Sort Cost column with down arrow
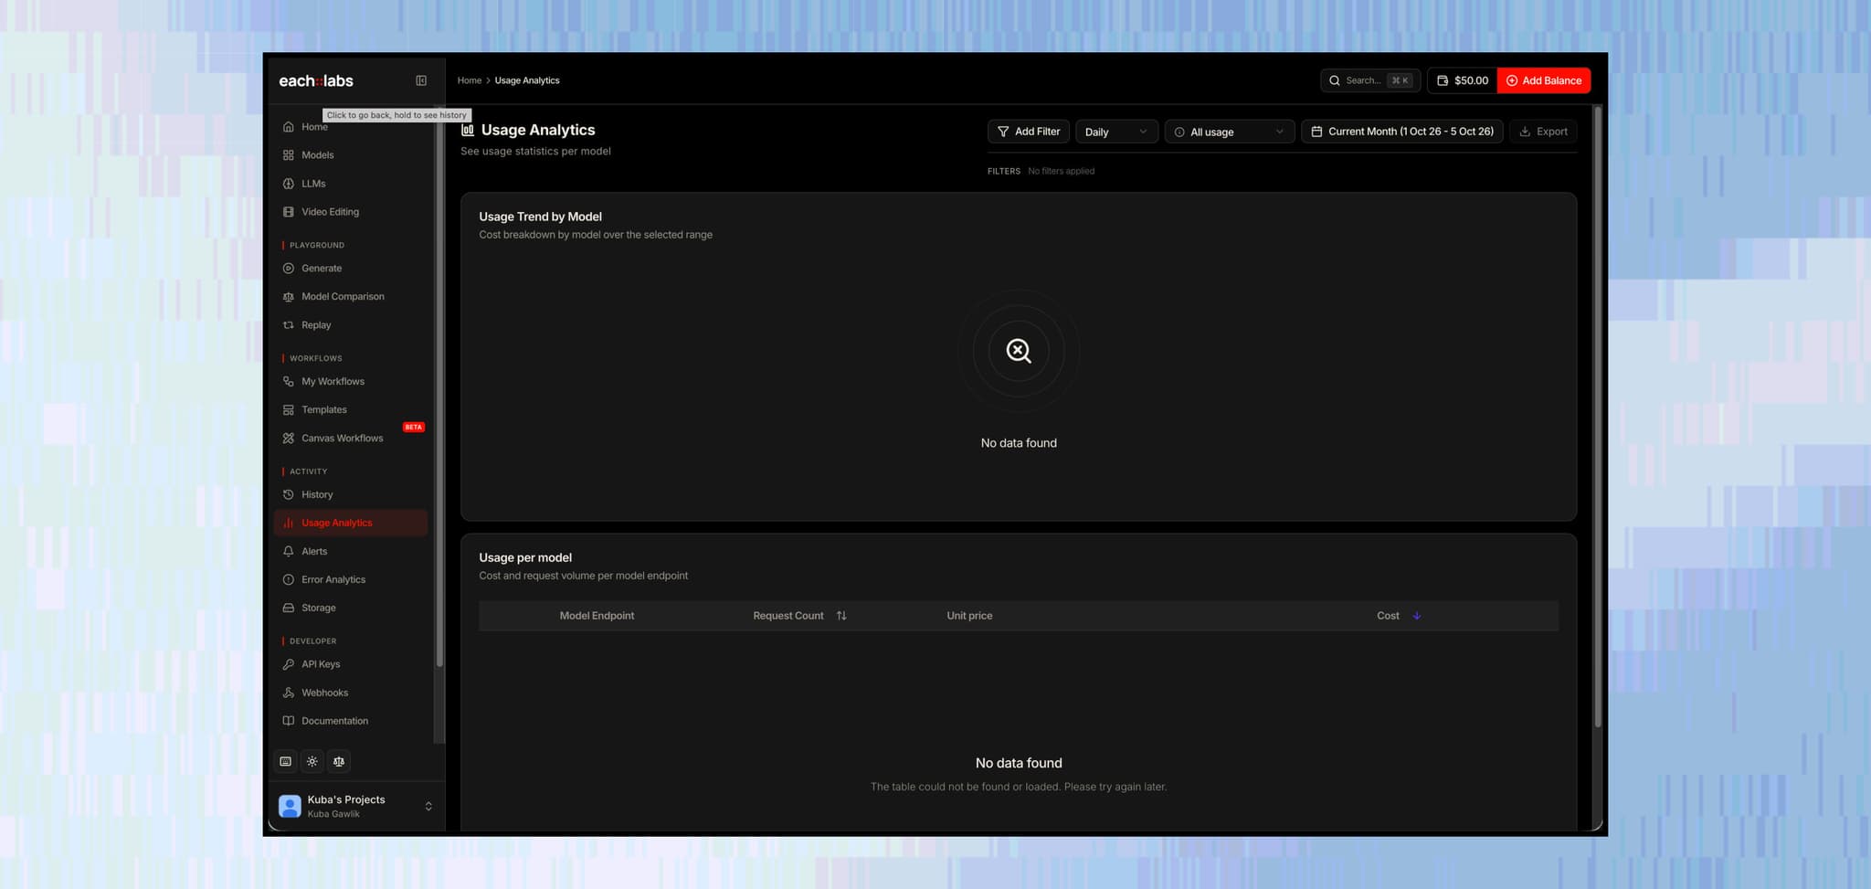 [x=1417, y=616]
